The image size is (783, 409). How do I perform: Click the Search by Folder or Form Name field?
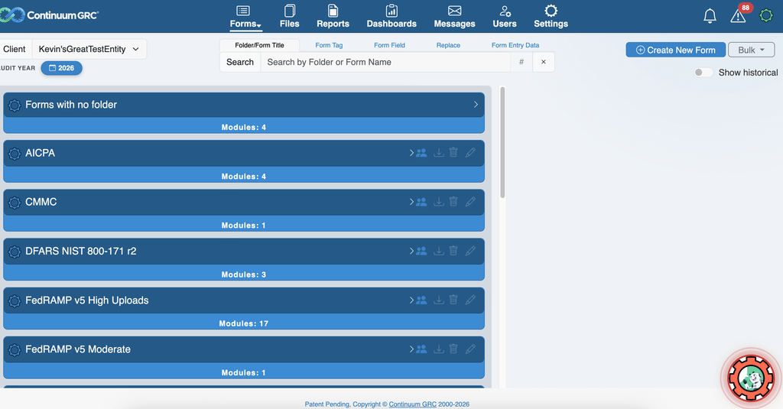tap(385, 62)
